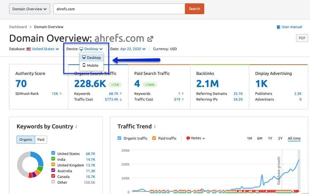
Task: Select Mobile in device menu
Action: coord(91,66)
